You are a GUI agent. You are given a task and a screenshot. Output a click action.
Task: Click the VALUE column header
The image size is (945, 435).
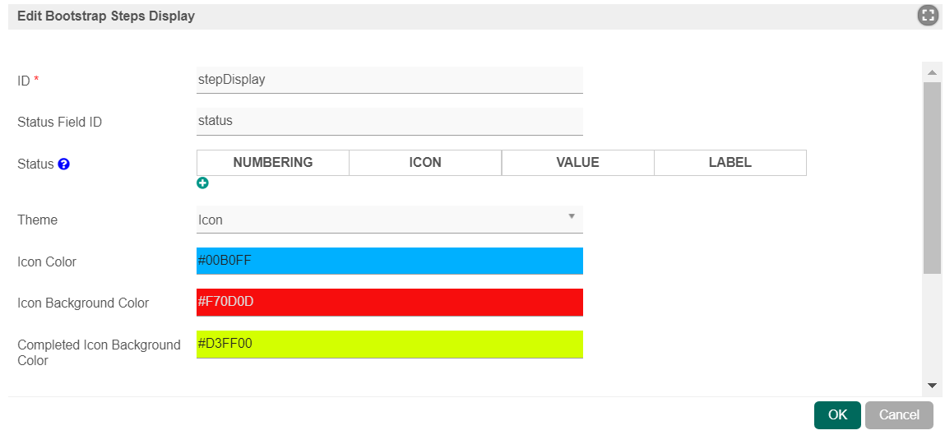pyautogui.click(x=578, y=163)
